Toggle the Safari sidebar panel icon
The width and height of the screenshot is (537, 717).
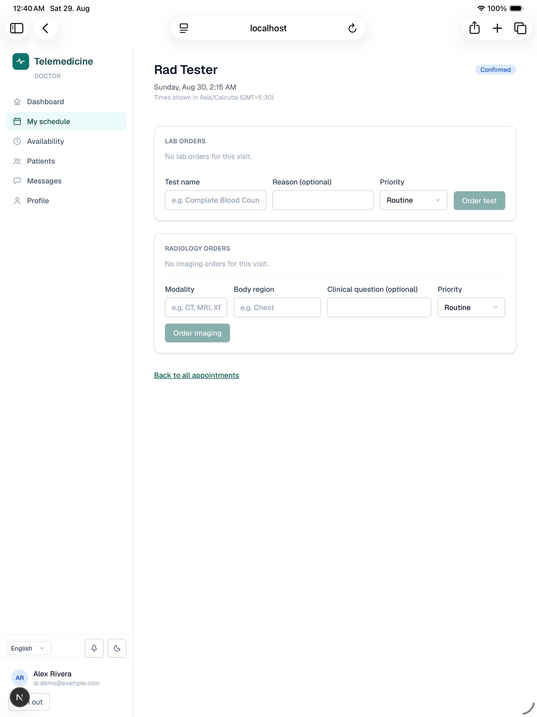click(16, 28)
